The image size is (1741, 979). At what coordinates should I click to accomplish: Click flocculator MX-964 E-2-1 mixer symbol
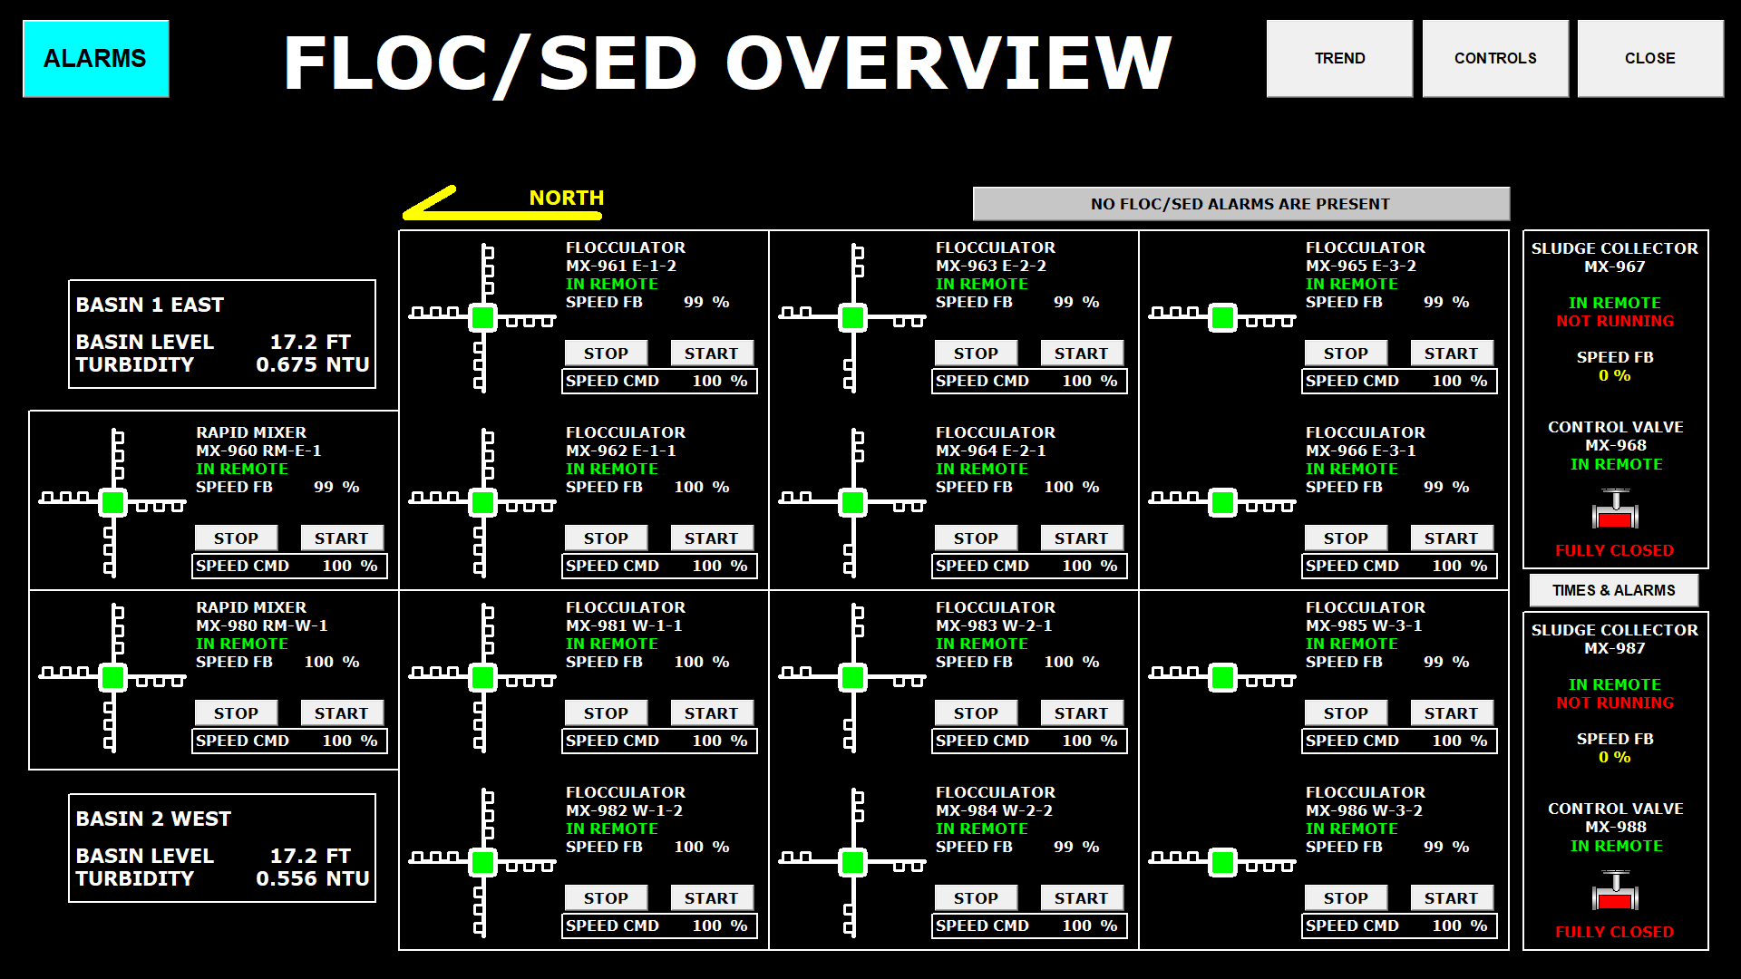click(852, 502)
